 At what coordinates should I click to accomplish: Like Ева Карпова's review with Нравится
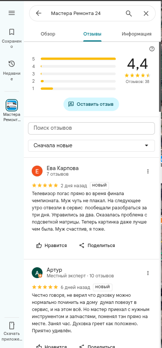point(52,246)
